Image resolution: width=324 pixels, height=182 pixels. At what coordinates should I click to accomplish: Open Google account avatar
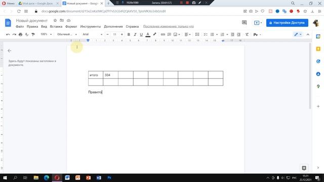coord(316,23)
